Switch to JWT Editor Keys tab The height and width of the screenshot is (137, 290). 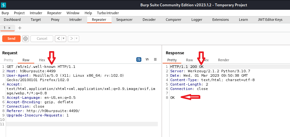[x=270, y=20]
